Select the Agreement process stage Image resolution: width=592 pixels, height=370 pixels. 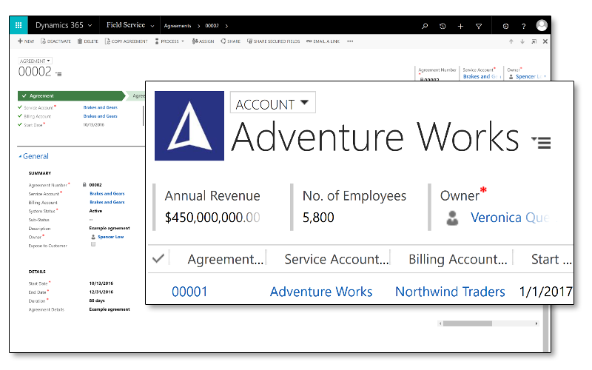[x=70, y=96]
